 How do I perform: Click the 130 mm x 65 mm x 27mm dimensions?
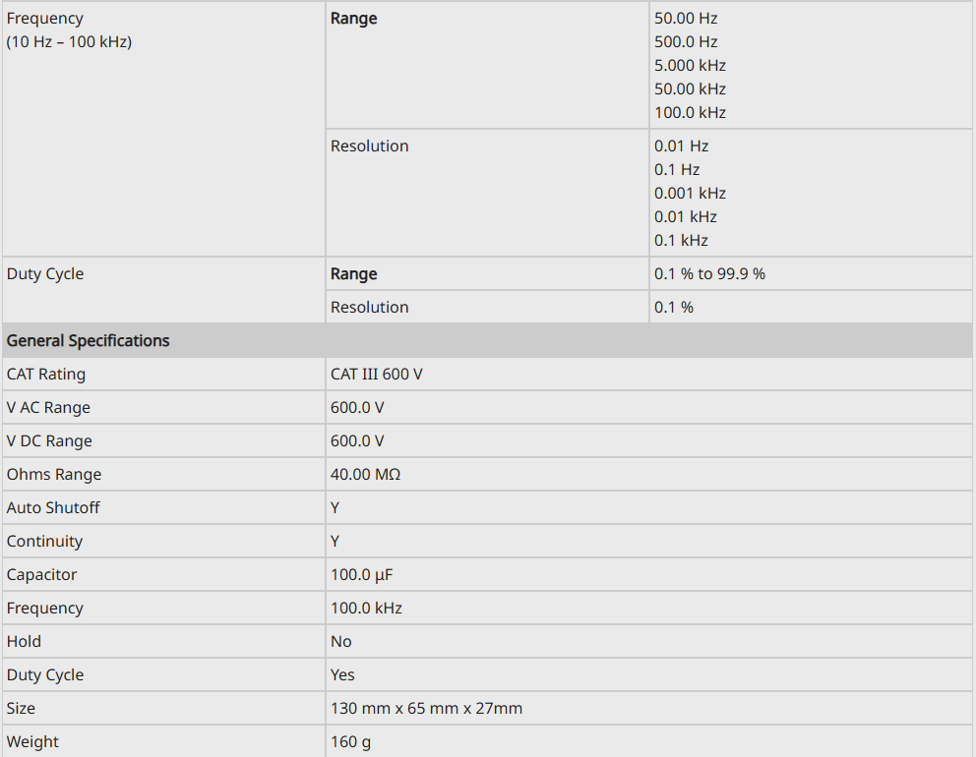point(426,709)
